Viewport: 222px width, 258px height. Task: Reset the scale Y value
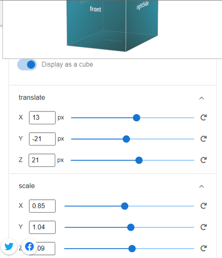(x=203, y=227)
